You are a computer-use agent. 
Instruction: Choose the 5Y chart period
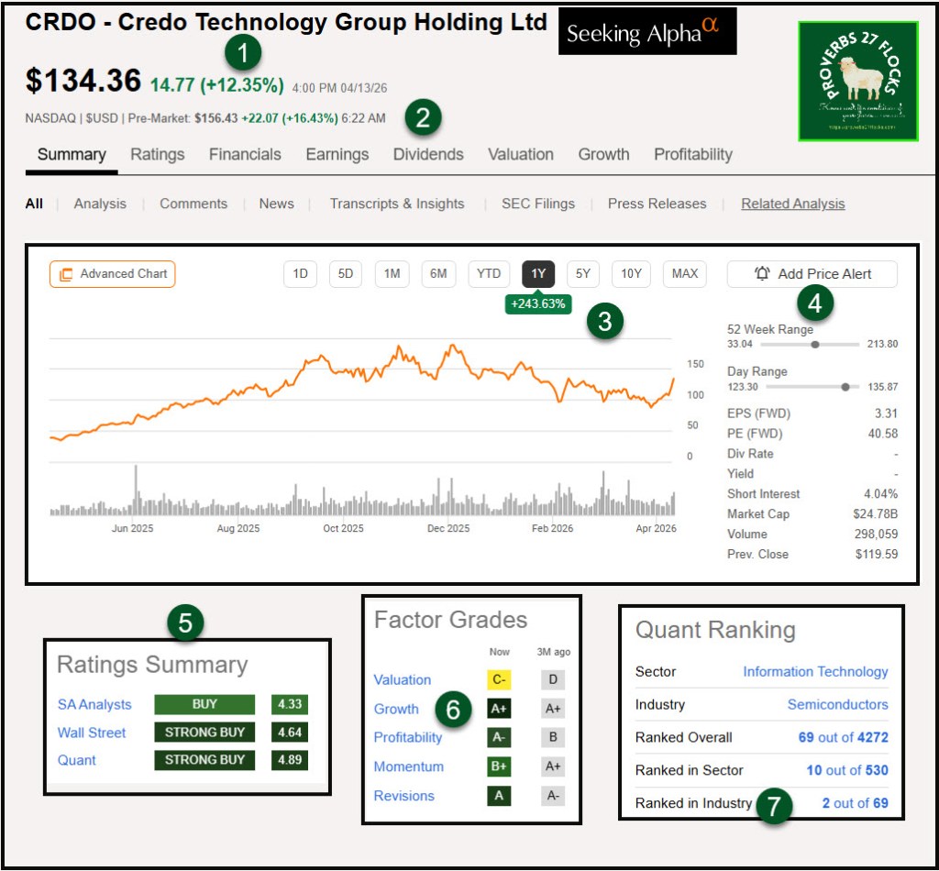point(582,274)
